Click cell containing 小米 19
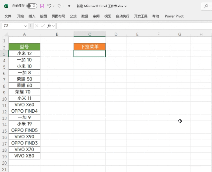 click(x=24, y=124)
